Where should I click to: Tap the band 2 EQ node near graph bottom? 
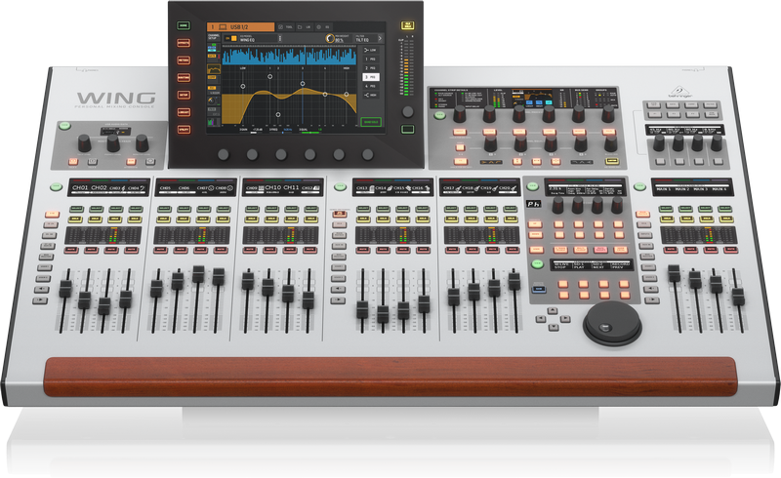pos(277,114)
